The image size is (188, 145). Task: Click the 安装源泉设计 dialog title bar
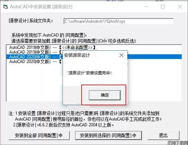pos(91,55)
